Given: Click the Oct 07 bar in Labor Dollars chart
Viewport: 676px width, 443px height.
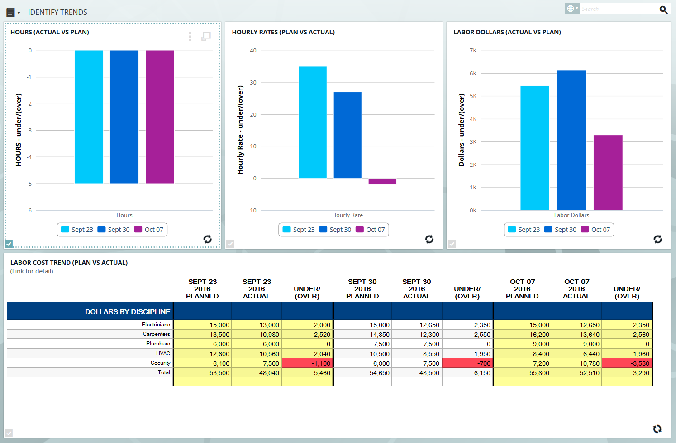Looking at the screenshot, I should [608, 172].
